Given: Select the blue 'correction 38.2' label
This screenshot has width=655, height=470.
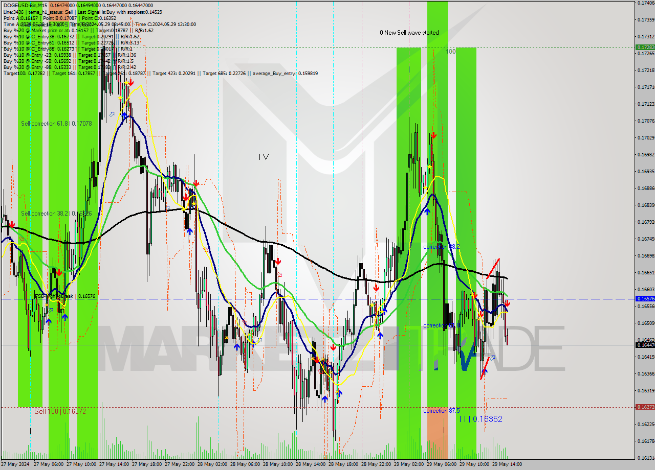Looking at the screenshot, I should click(441, 247).
